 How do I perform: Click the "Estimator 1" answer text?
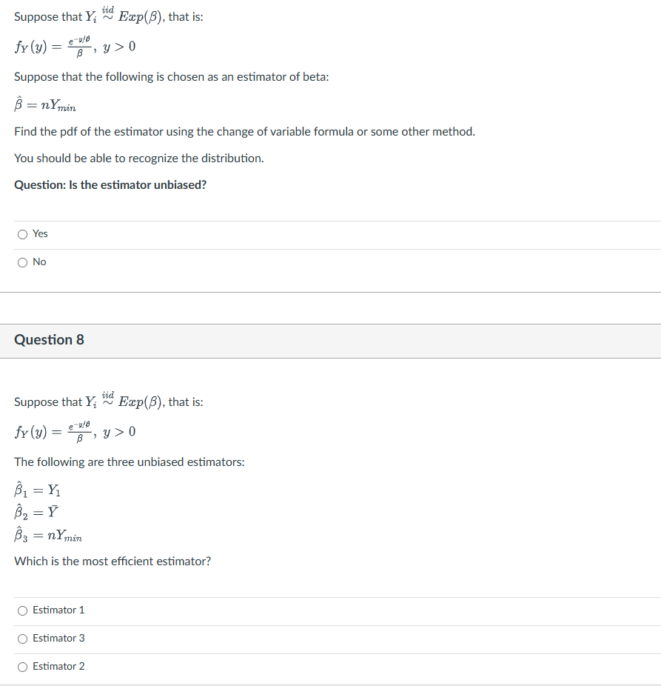(60, 610)
